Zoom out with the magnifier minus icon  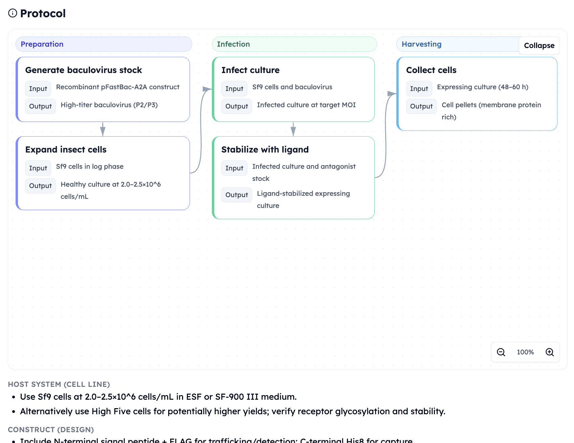501,352
